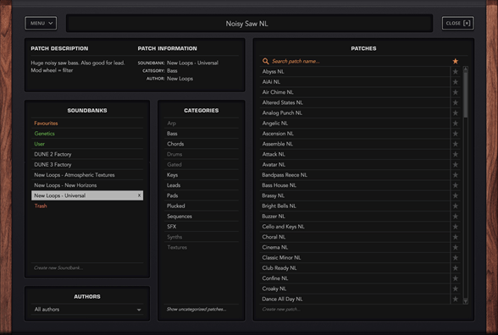Screen dimensions: 498x335
Task: Favourite the Dance All Day NL patch
Action: pos(455,299)
